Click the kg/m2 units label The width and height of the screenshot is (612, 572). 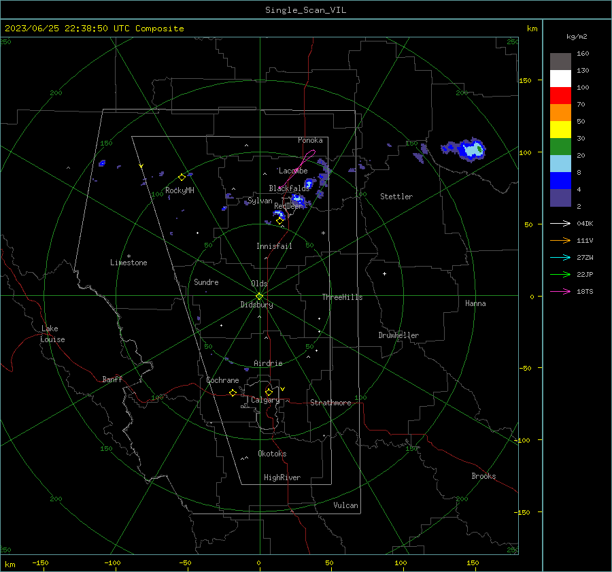pos(577,37)
